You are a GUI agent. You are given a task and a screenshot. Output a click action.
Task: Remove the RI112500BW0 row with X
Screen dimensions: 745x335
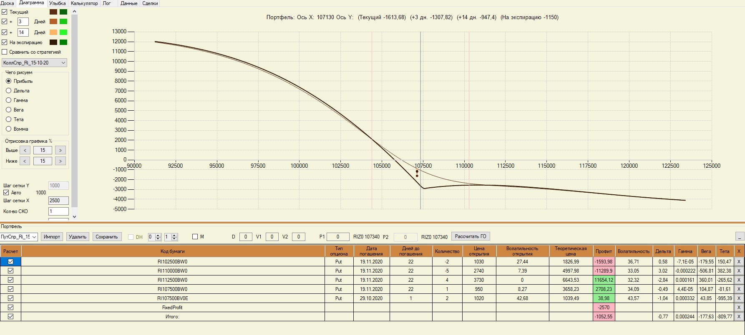point(739,280)
